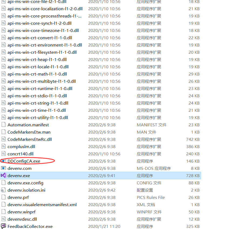Screen dimensions: 225x229
Task: Select api-ms-win-crt-math-l1-1-0.dll
Action: coord(37,74)
